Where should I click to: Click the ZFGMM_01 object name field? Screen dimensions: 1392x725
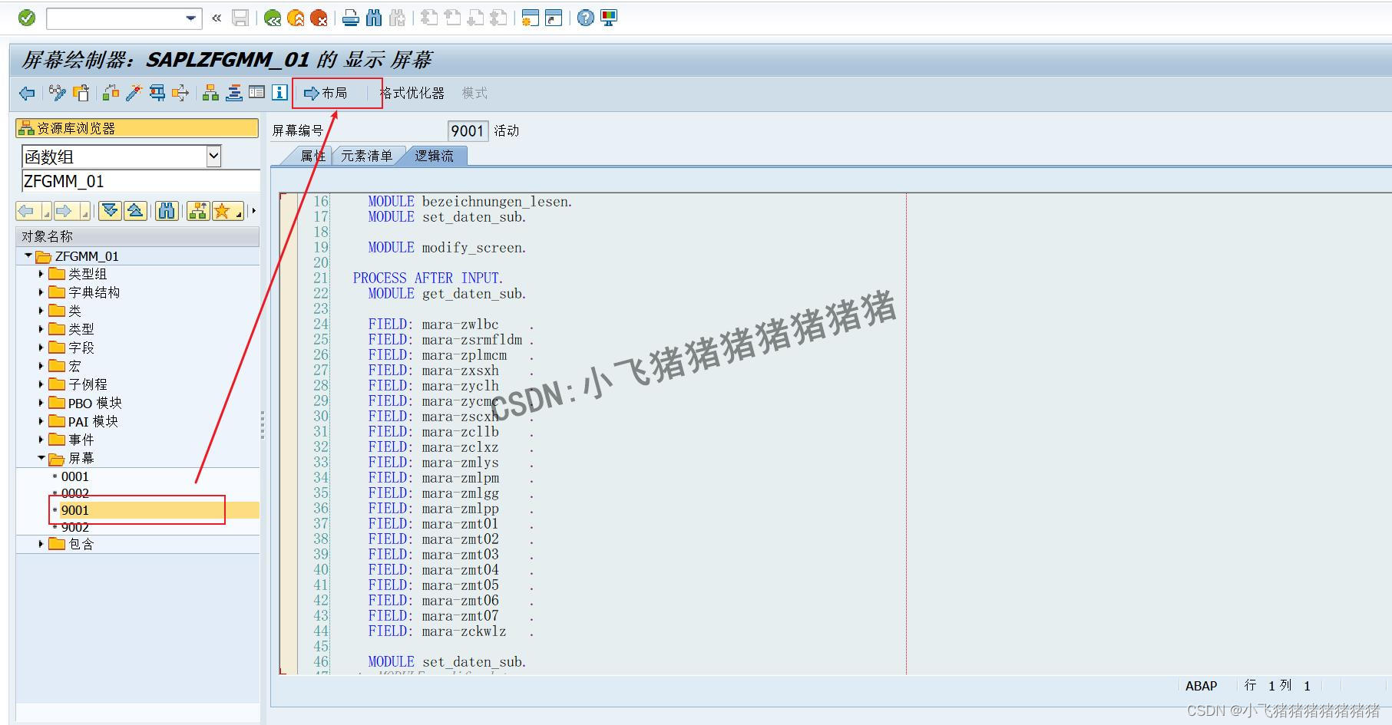pyautogui.click(x=141, y=181)
